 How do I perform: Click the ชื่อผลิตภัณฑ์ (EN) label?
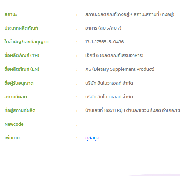click(22, 69)
